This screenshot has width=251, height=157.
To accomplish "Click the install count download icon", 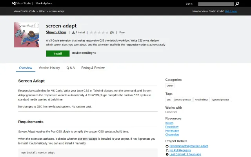I will [73, 33].
